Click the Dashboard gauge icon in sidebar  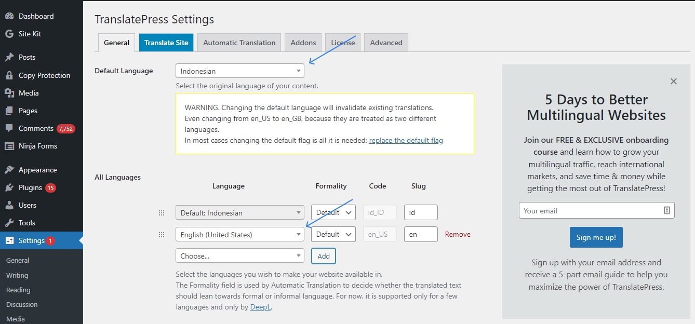click(9, 16)
